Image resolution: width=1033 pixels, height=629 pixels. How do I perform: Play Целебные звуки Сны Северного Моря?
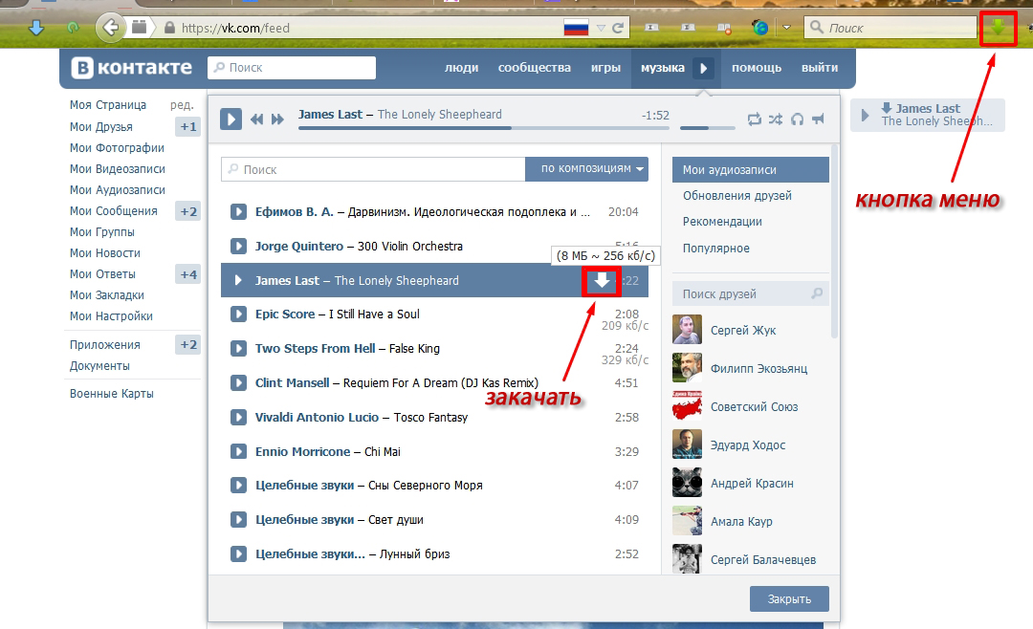tap(238, 486)
